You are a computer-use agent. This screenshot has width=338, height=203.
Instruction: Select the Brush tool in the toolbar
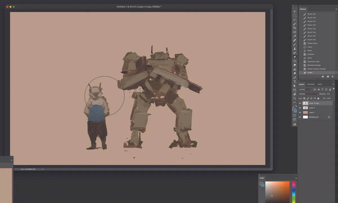[295, 44]
